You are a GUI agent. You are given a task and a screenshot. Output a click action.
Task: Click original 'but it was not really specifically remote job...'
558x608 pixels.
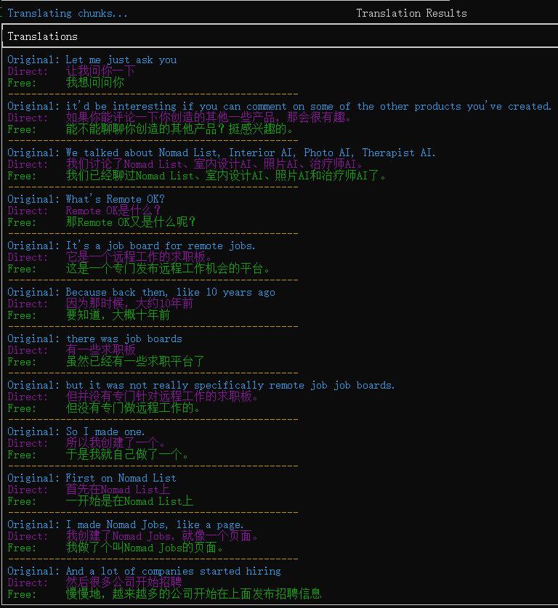pyautogui.click(x=230, y=386)
